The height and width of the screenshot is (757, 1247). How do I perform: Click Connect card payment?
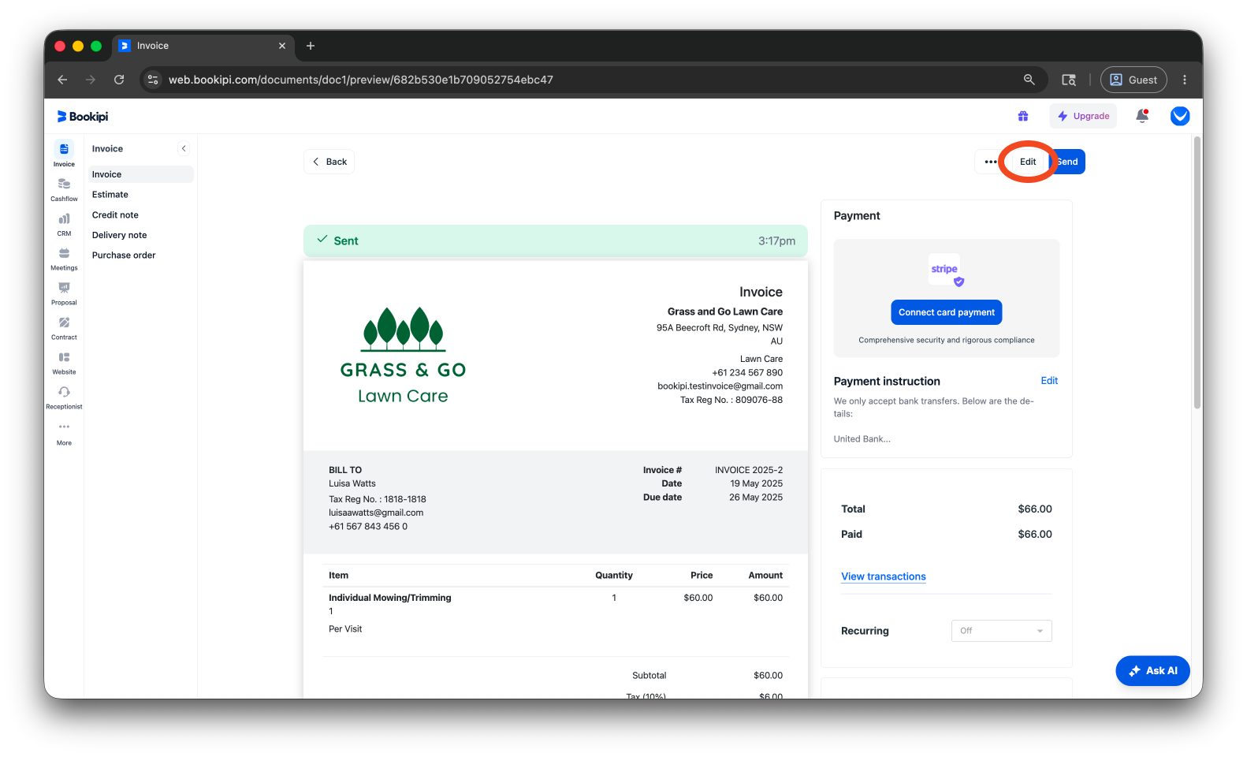point(947,312)
